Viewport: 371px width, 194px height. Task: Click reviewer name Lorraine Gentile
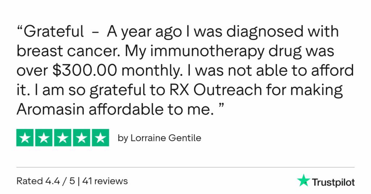click(x=165, y=138)
